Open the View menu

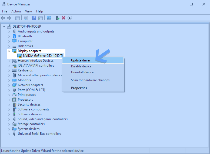click(28, 11)
